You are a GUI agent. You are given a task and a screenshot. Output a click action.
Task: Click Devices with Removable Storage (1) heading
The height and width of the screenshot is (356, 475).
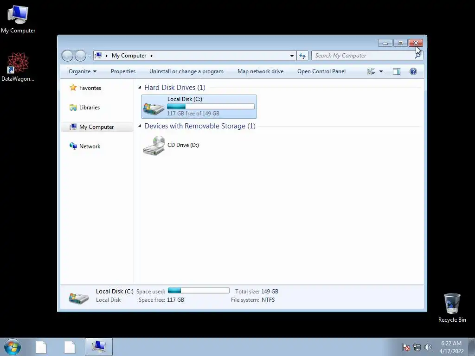[x=200, y=126]
